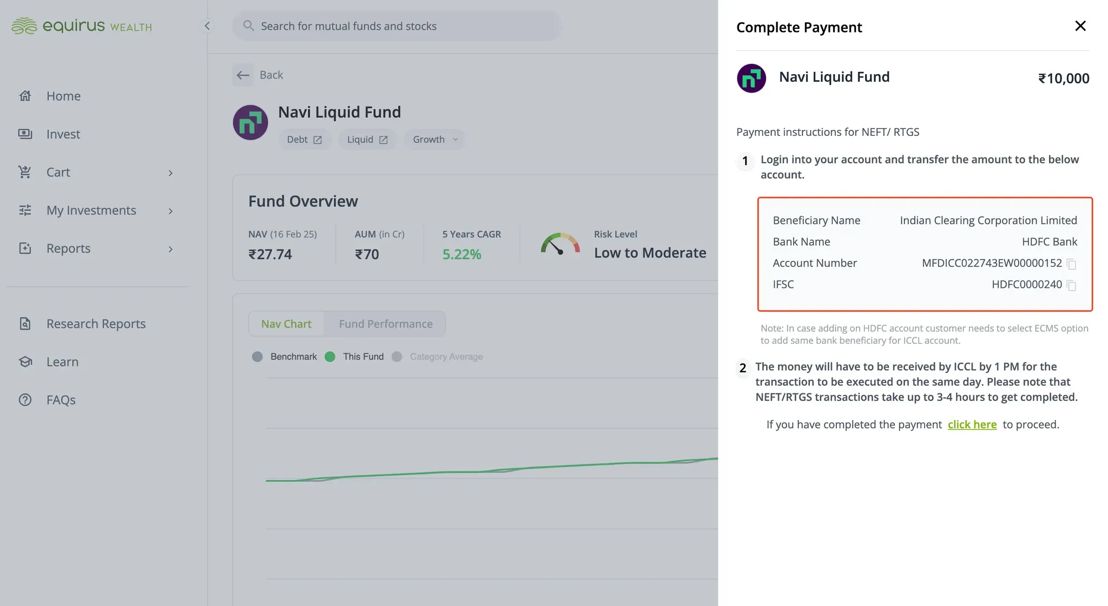Click the ₹27.74 NAV value
The height and width of the screenshot is (606, 1108).
coord(270,254)
